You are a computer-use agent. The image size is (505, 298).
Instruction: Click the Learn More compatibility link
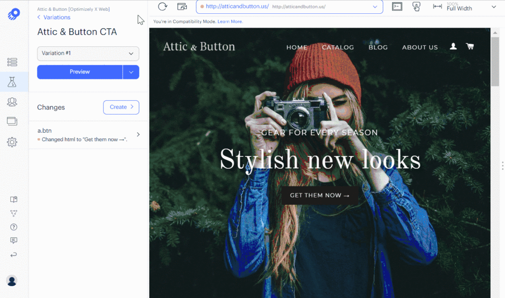(x=230, y=22)
